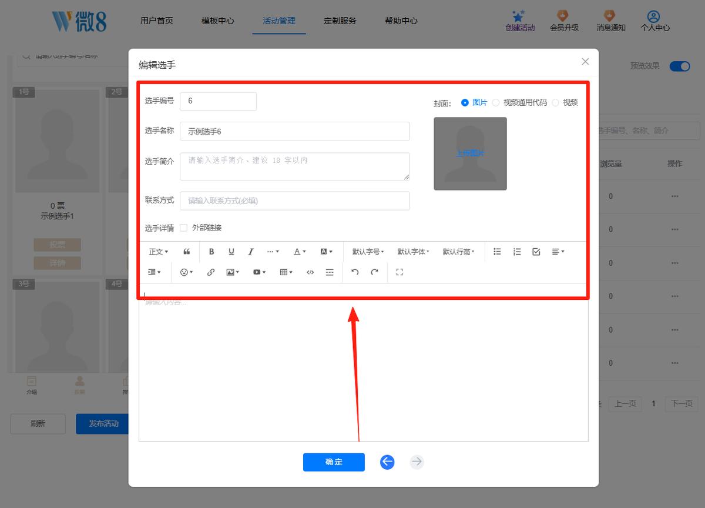The width and height of the screenshot is (705, 508).
Task: Insert a horizontal divider line
Action: [x=330, y=272]
